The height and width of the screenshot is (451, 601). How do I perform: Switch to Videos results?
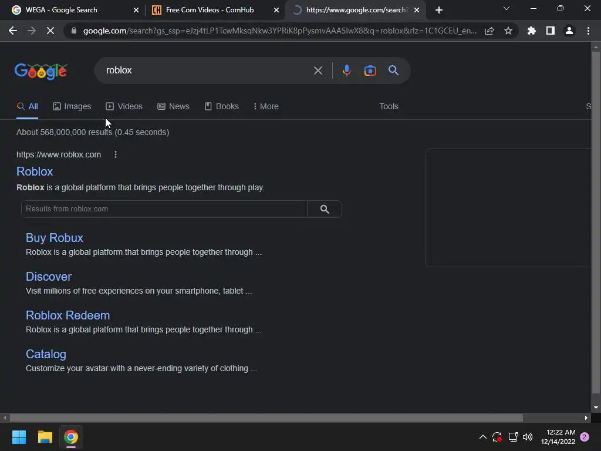pos(124,107)
